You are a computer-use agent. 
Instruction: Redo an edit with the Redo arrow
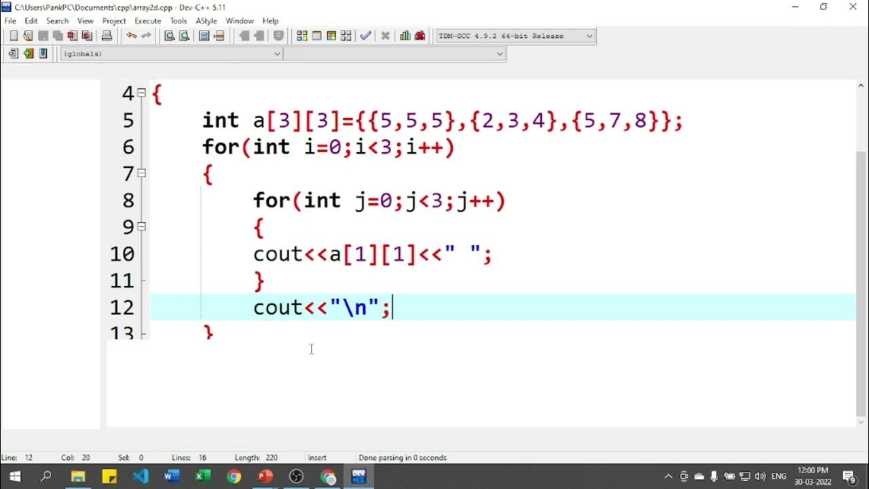click(x=146, y=35)
